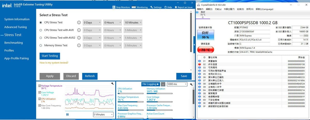Image resolution: width=310 pixels, height=120 pixels.
Task: Click the Apply button
Action: (x=50, y=76)
